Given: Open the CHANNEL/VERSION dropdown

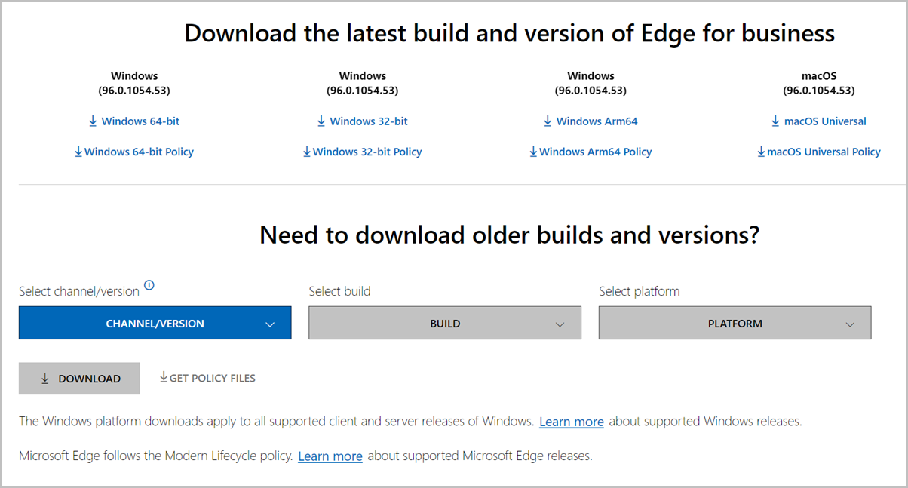Looking at the screenshot, I should [155, 323].
